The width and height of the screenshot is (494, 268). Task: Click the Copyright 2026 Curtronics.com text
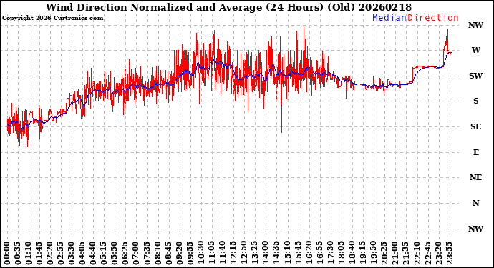click(52, 19)
